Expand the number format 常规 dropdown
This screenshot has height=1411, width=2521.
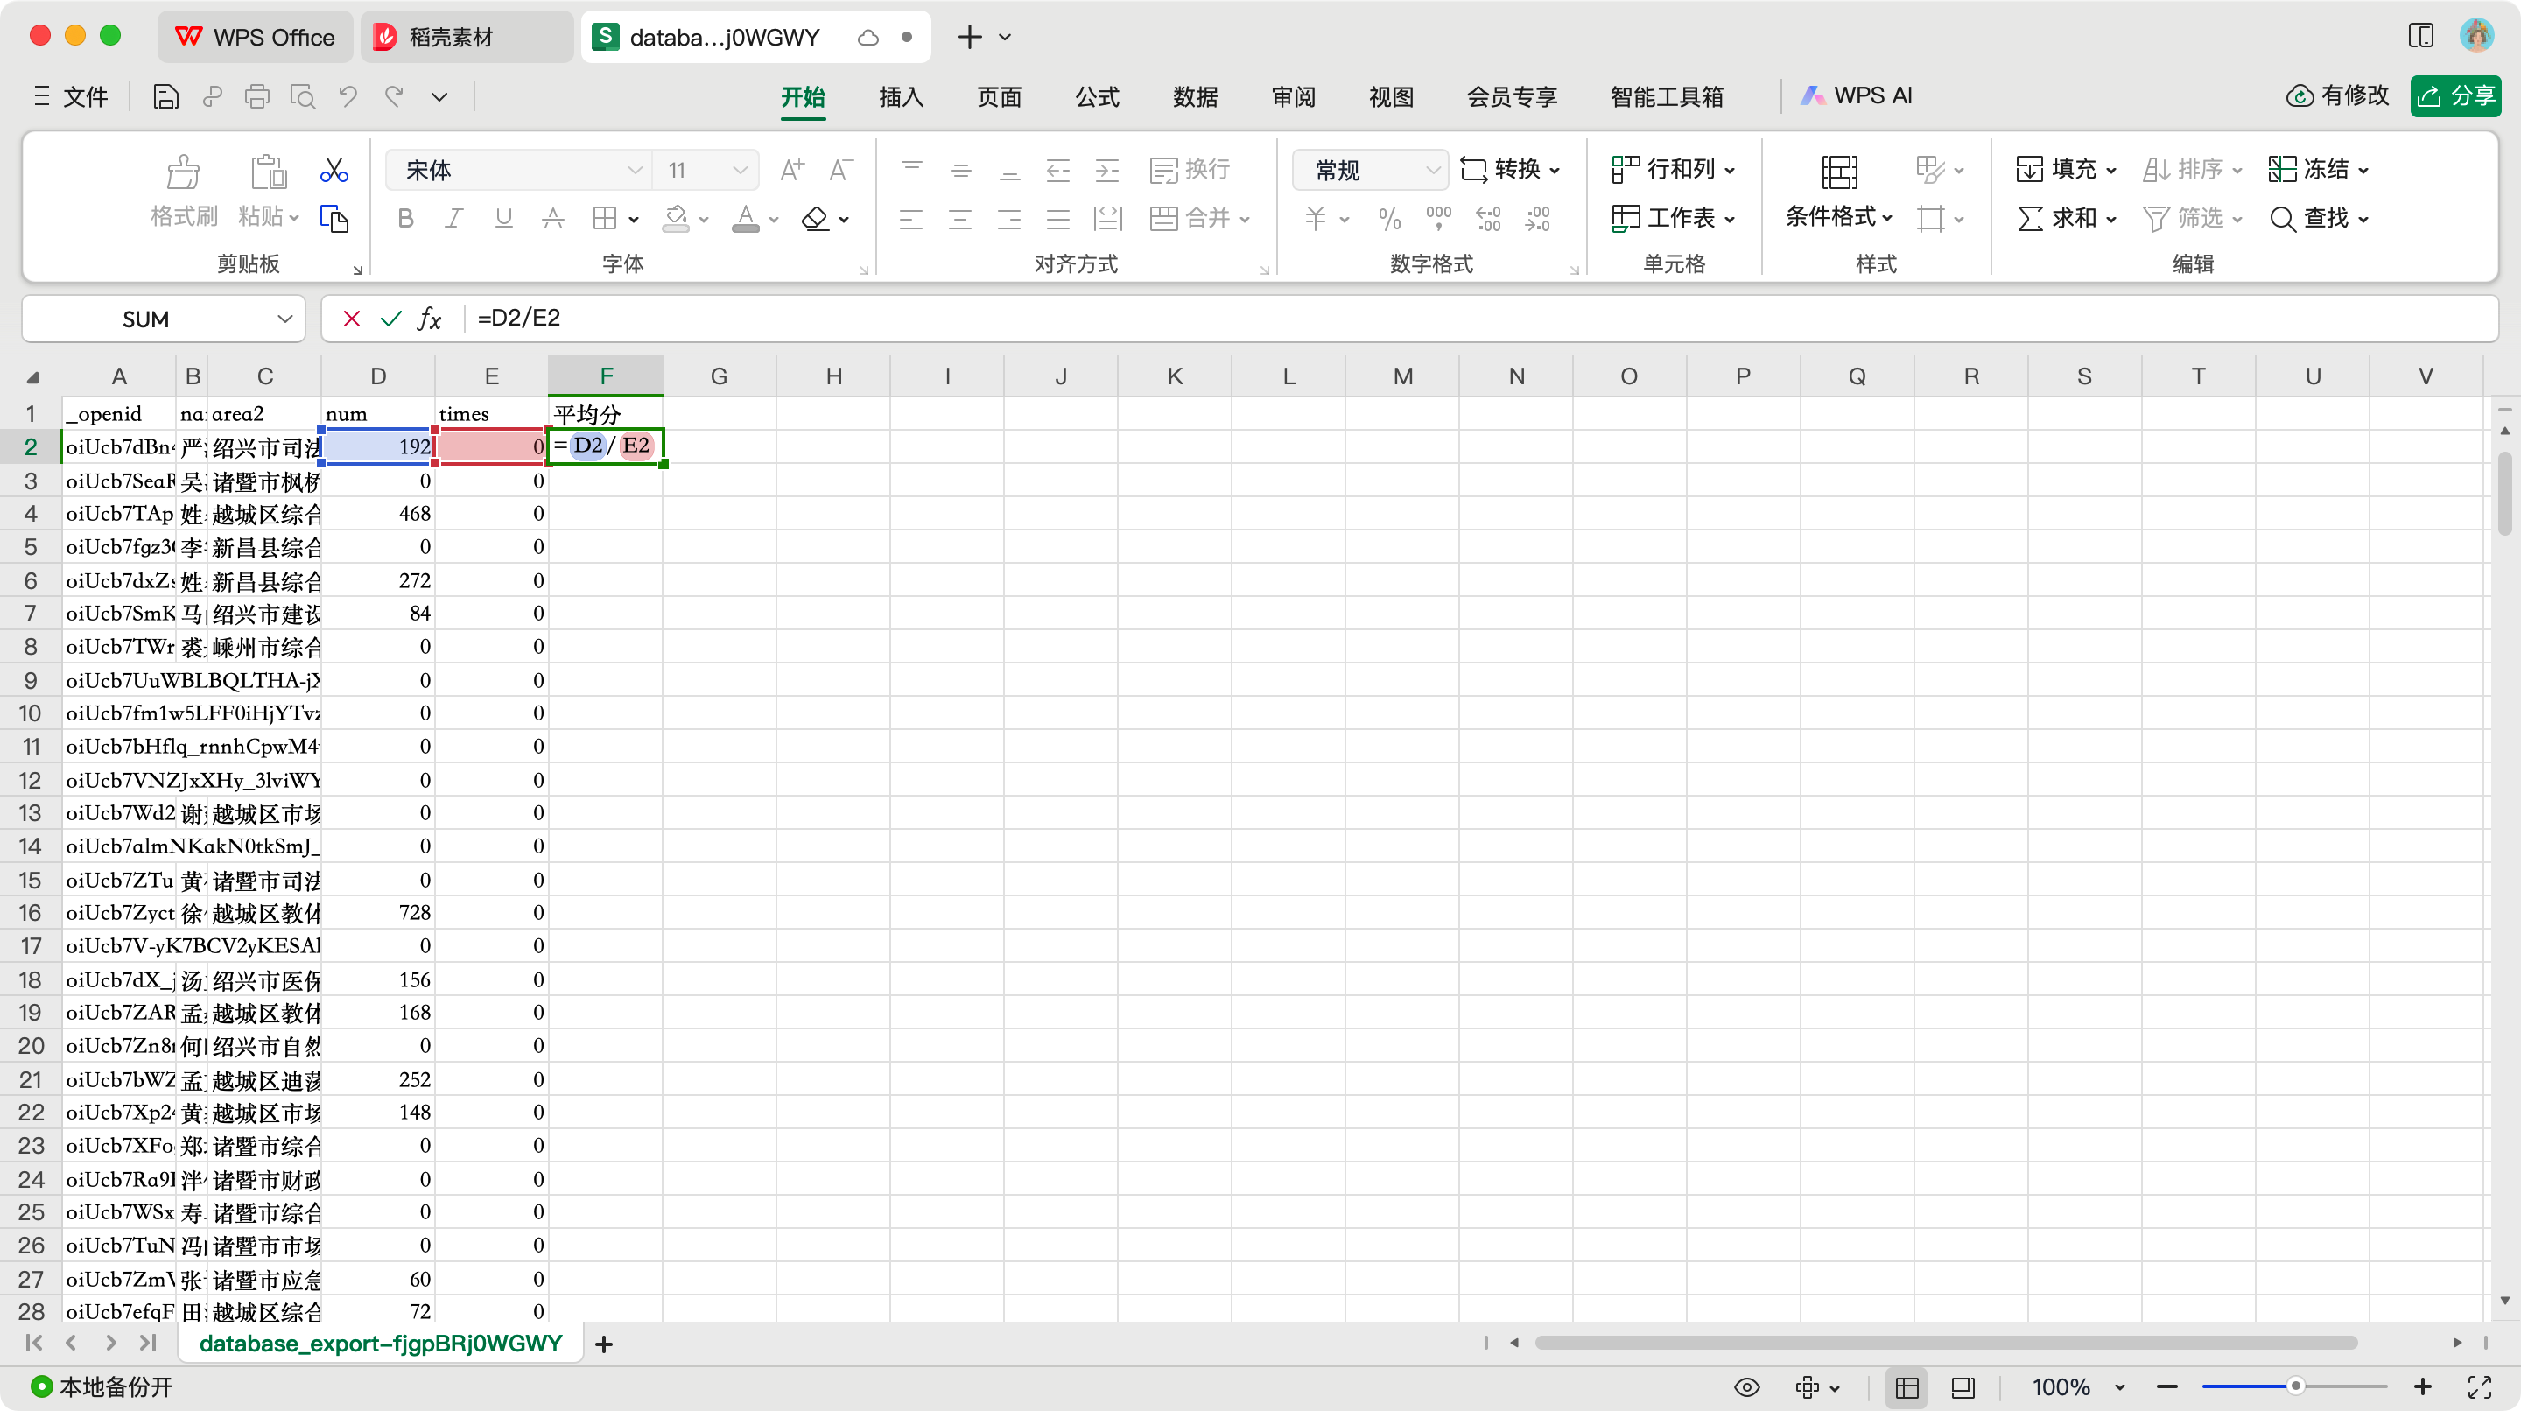point(1432,171)
